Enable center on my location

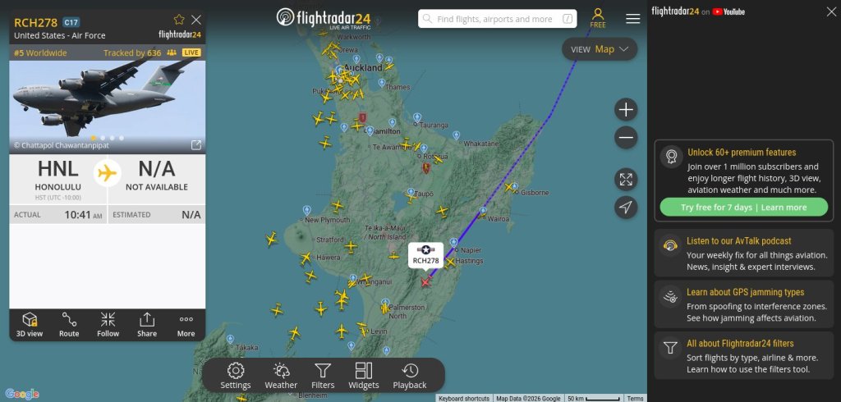pos(626,208)
